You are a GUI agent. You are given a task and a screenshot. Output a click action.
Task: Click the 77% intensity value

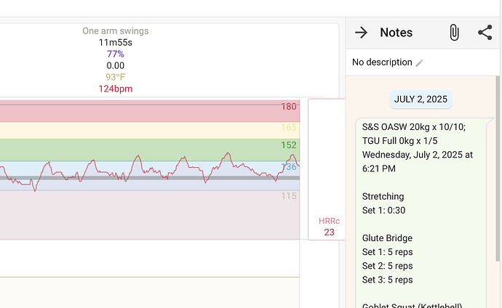pyautogui.click(x=115, y=54)
